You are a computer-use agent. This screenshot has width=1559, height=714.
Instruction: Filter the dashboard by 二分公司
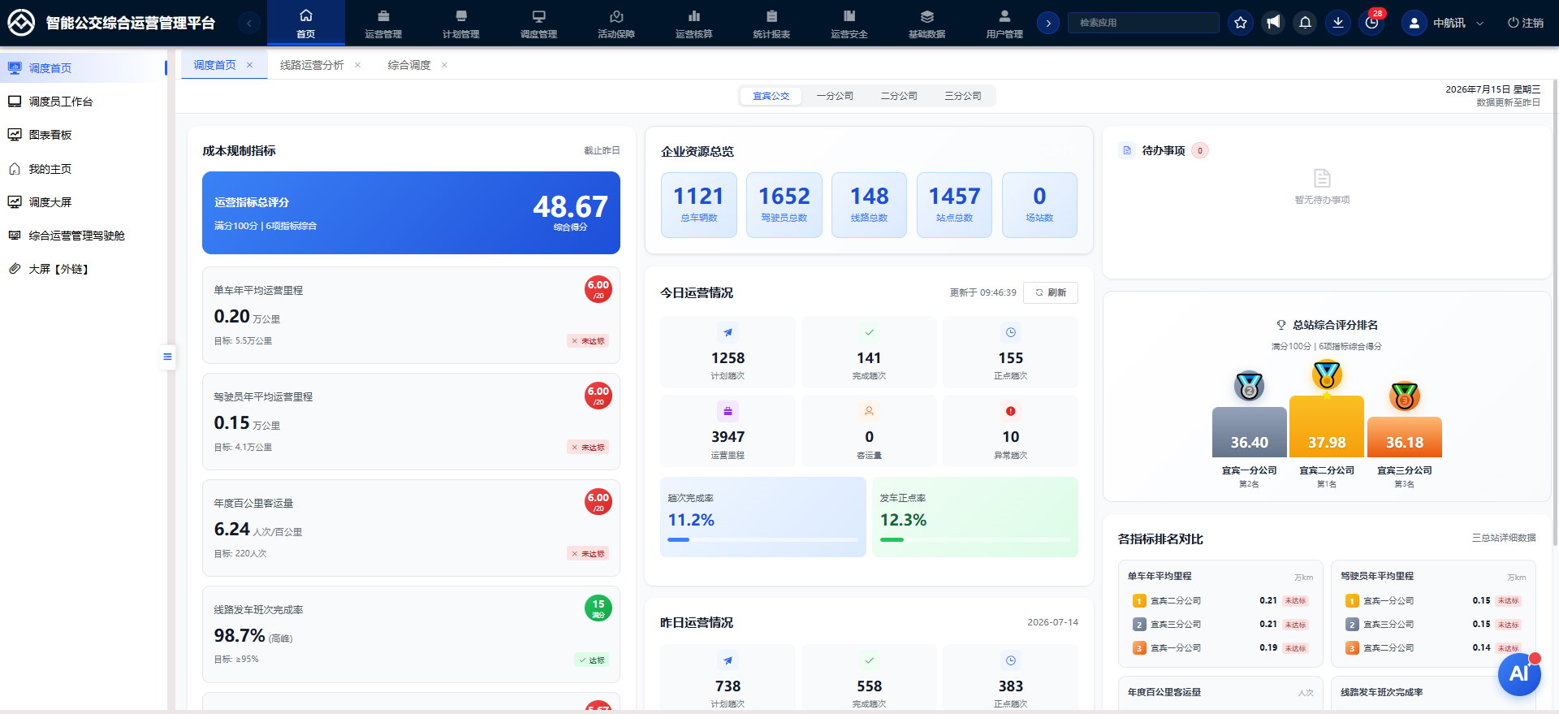coord(899,96)
